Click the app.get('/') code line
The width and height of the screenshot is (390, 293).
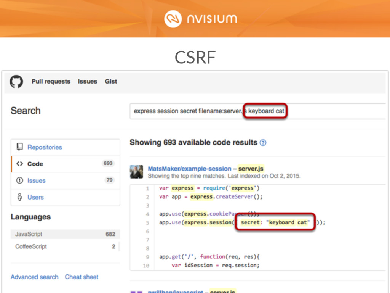coord(209,257)
